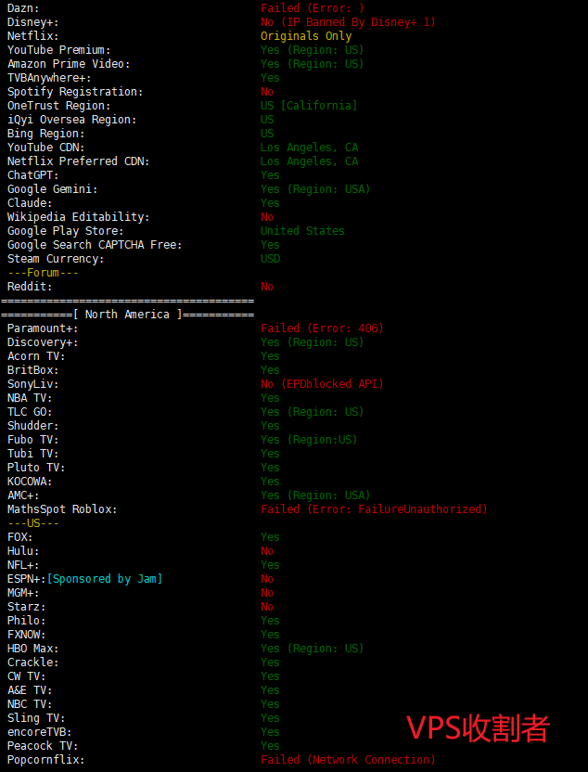Click the MathsSpot Roblox FailureUnauthorized error
The width and height of the screenshot is (588, 772).
point(373,509)
